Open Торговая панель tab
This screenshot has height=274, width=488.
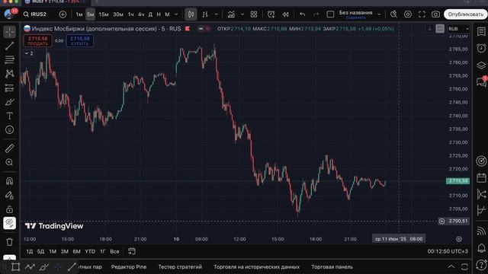tap(332, 267)
